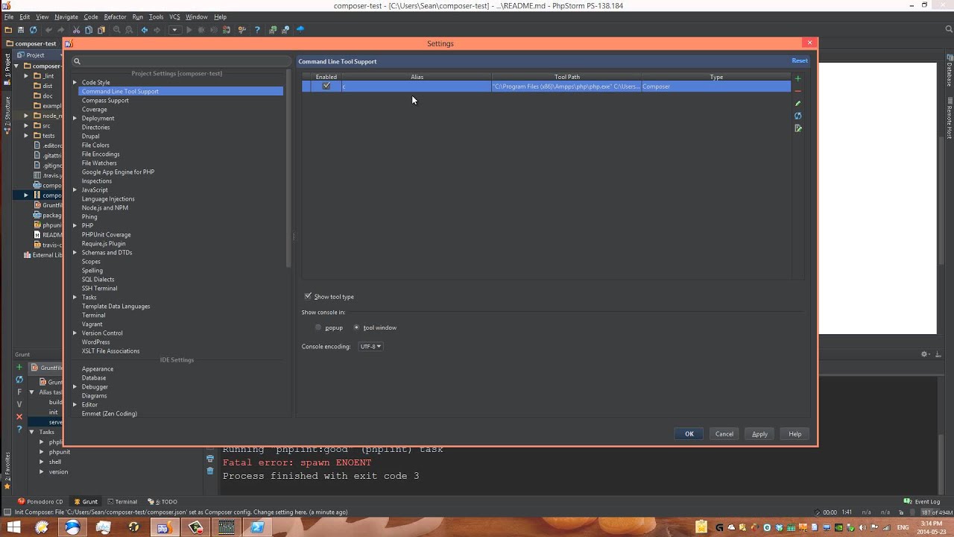Click the print icon beside the console output

coord(210,459)
